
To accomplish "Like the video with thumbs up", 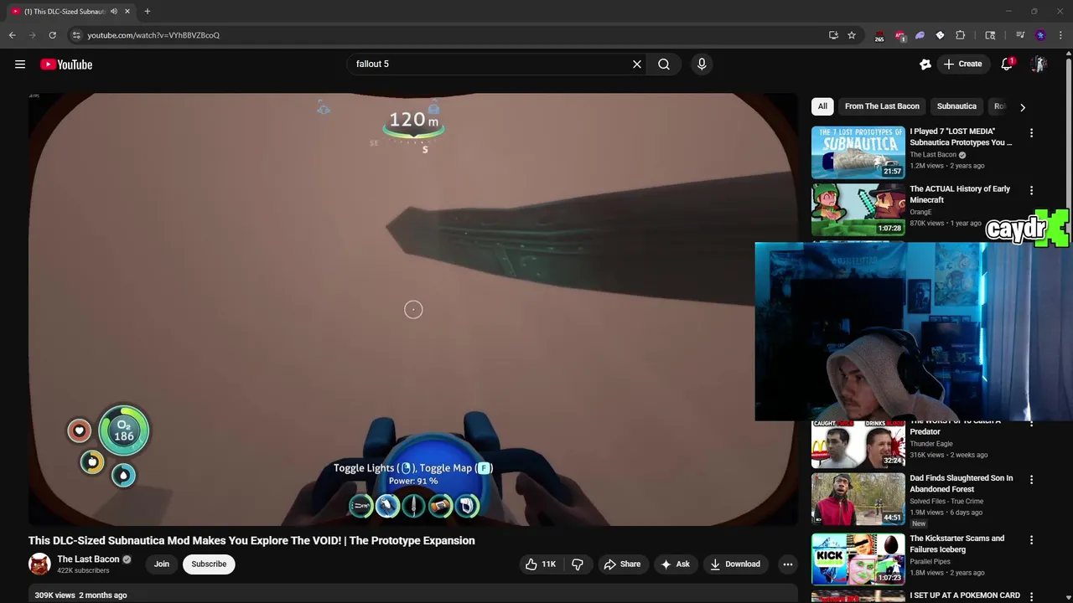I will [x=540, y=564].
